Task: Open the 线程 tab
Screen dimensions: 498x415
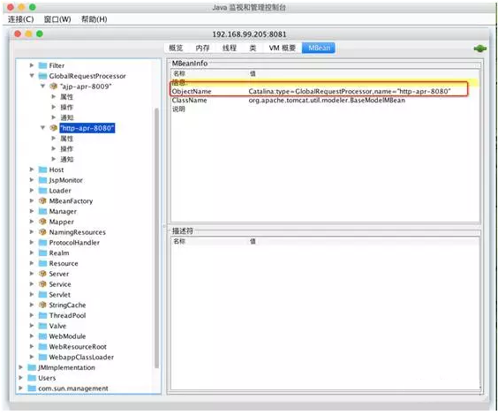Action: [x=229, y=48]
